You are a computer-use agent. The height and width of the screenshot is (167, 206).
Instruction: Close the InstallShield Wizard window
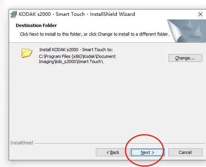(200, 14)
